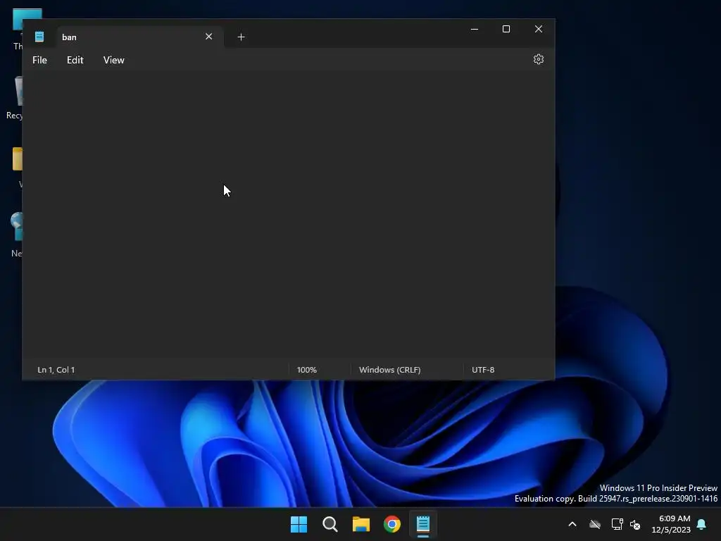
Task: Open the View menu
Action: pos(113,60)
